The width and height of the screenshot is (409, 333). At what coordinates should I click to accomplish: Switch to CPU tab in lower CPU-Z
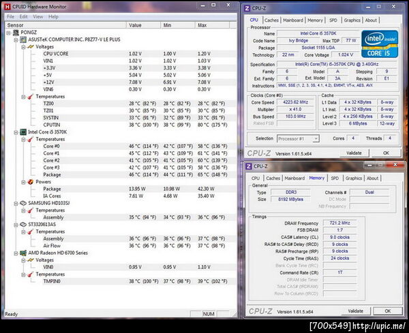pyautogui.click(x=256, y=178)
